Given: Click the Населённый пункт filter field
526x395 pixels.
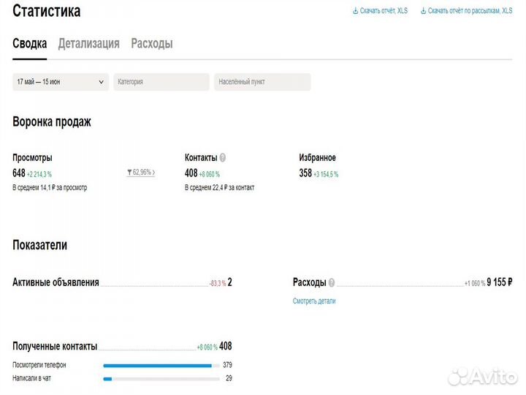Looking at the screenshot, I should pos(262,82).
